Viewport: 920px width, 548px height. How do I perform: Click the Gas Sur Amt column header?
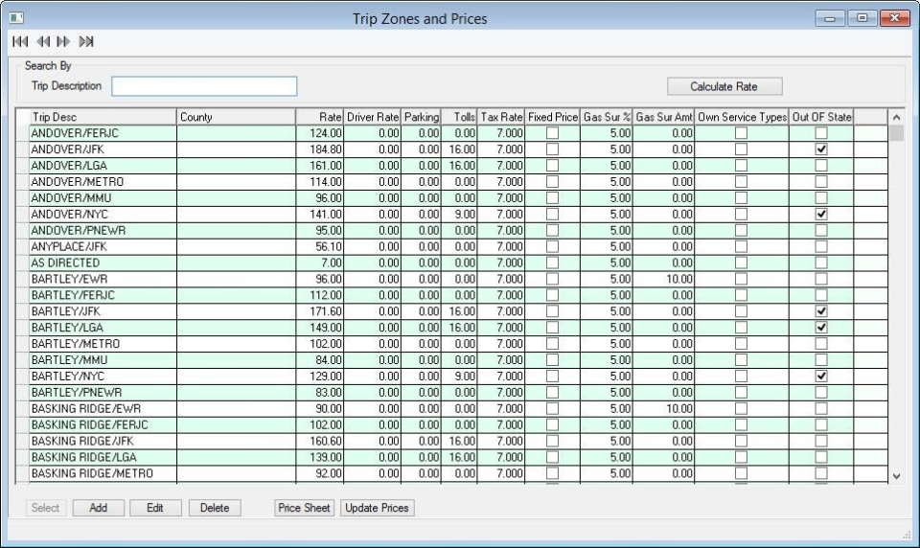coord(663,117)
